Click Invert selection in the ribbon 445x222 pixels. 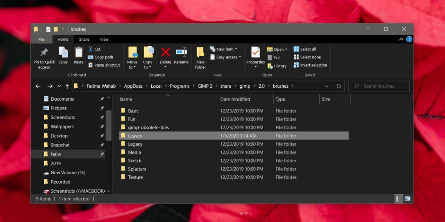tap(310, 65)
